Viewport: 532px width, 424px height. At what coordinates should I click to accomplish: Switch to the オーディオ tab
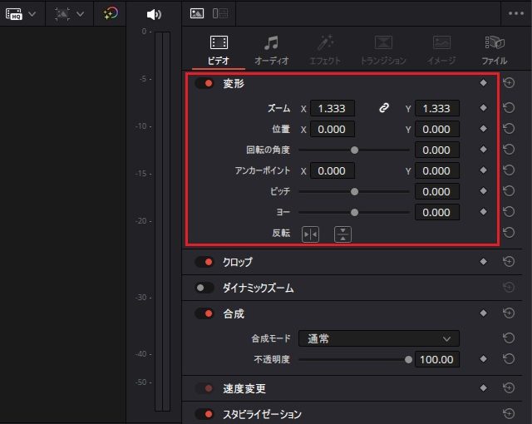click(x=272, y=51)
